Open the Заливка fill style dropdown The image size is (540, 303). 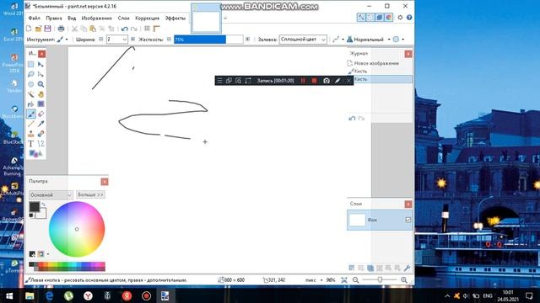click(x=303, y=40)
